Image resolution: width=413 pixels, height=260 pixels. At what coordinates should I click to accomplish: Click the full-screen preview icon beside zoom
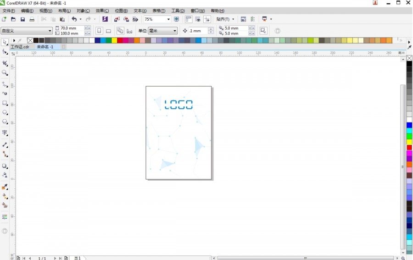[177, 19]
